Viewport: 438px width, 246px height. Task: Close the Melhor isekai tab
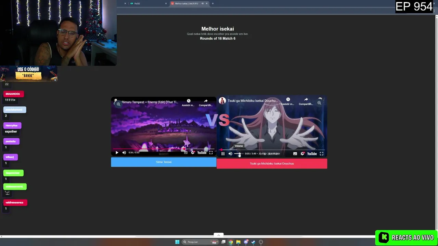[x=207, y=3]
